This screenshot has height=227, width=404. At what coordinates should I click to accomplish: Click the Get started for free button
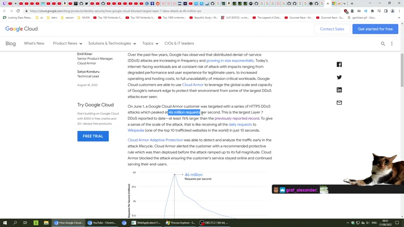375,29
